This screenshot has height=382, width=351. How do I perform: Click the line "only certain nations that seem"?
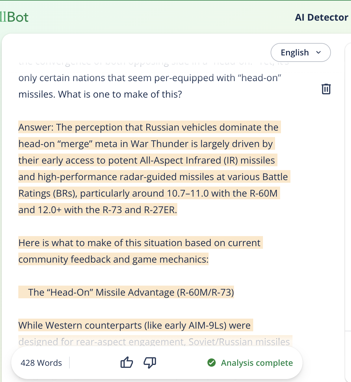[x=149, y=78]
